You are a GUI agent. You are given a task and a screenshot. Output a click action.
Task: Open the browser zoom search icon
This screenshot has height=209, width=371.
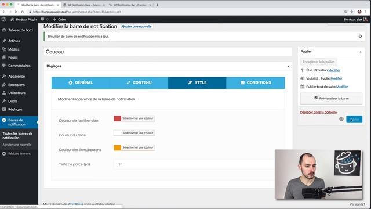pos(345,12)
